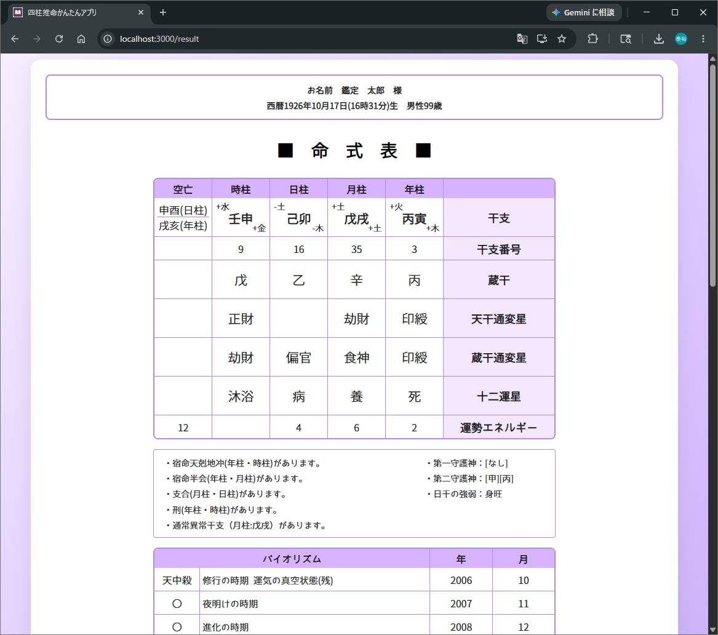Close the 四柱推命かんたんアプリ tab
718x635 pixels.
141,12
